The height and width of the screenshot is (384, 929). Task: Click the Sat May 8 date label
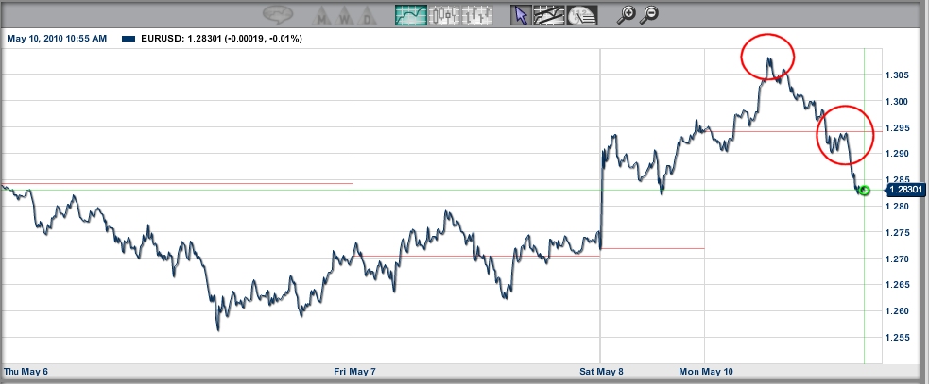601,372
